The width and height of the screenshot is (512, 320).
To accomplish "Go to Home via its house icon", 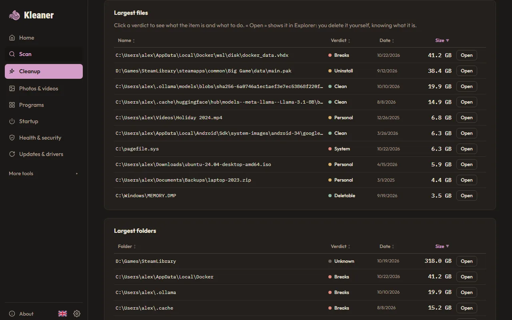I will tap(12, 38).
